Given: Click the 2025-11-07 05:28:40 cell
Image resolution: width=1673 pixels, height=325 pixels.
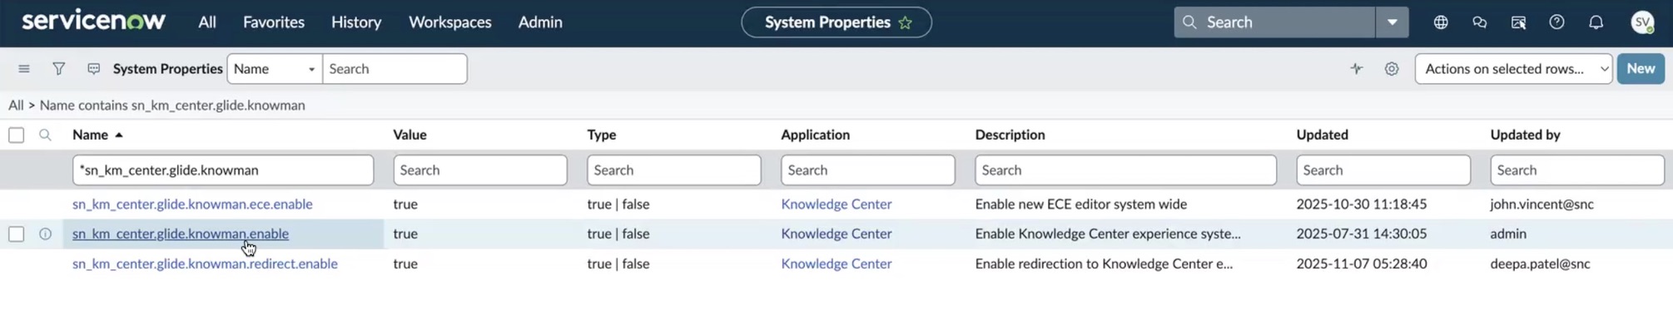Looking at the screenshot, I should click(1361, 263).
